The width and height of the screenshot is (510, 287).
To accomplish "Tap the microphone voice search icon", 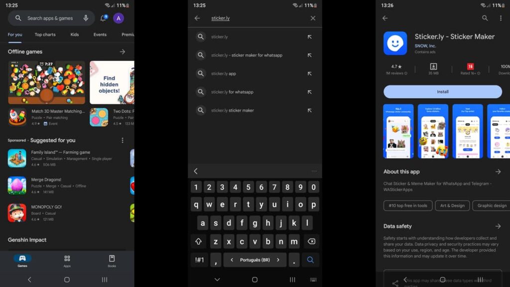I will tap(86, 18).
